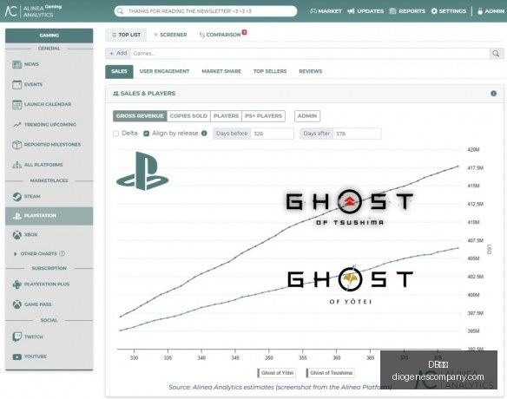This screenshot has height=399, width=507.
Task: Click the Admin chart button
Action: 307,116
